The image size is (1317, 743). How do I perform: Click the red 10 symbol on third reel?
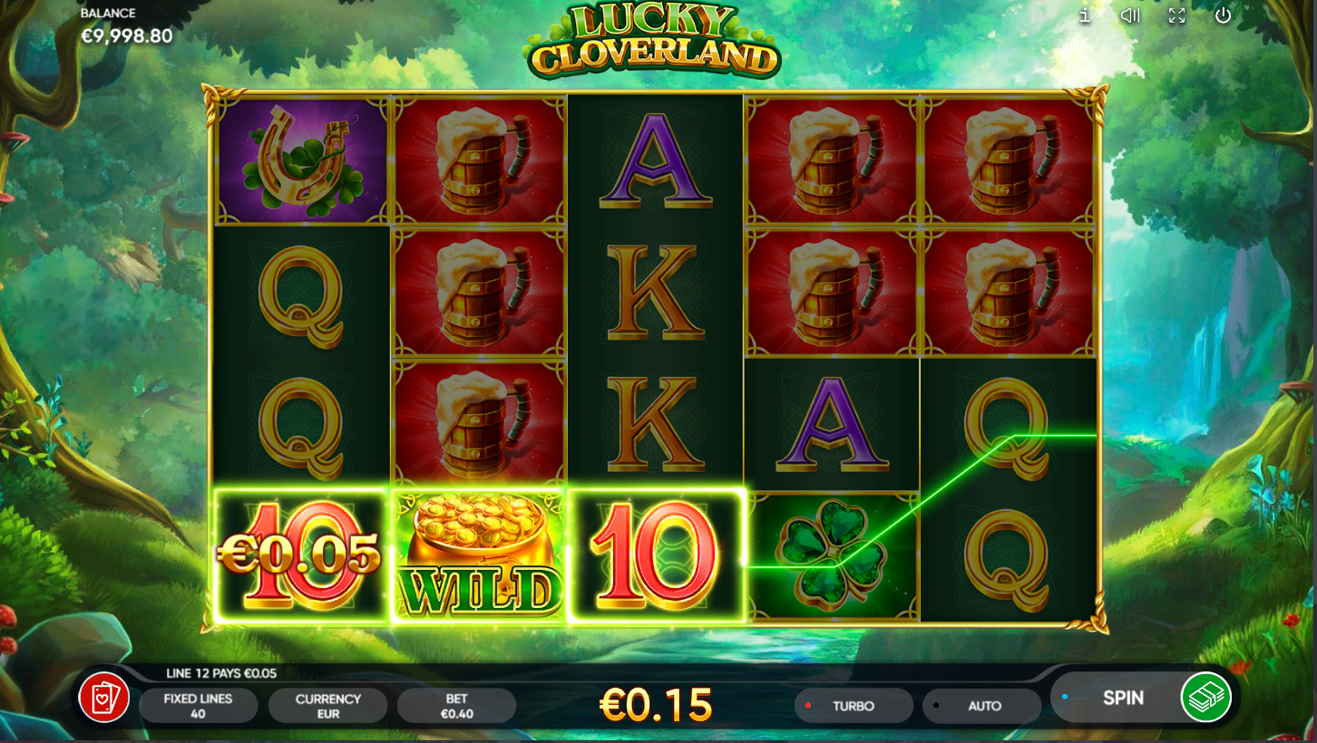[x=655, y=556]
